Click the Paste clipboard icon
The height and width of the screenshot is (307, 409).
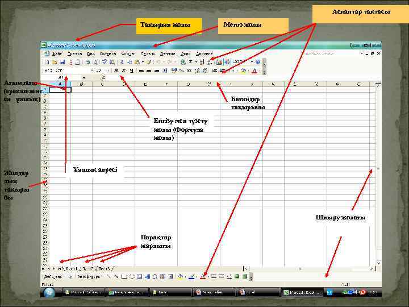pyautogui.click(x=137, y=62)
